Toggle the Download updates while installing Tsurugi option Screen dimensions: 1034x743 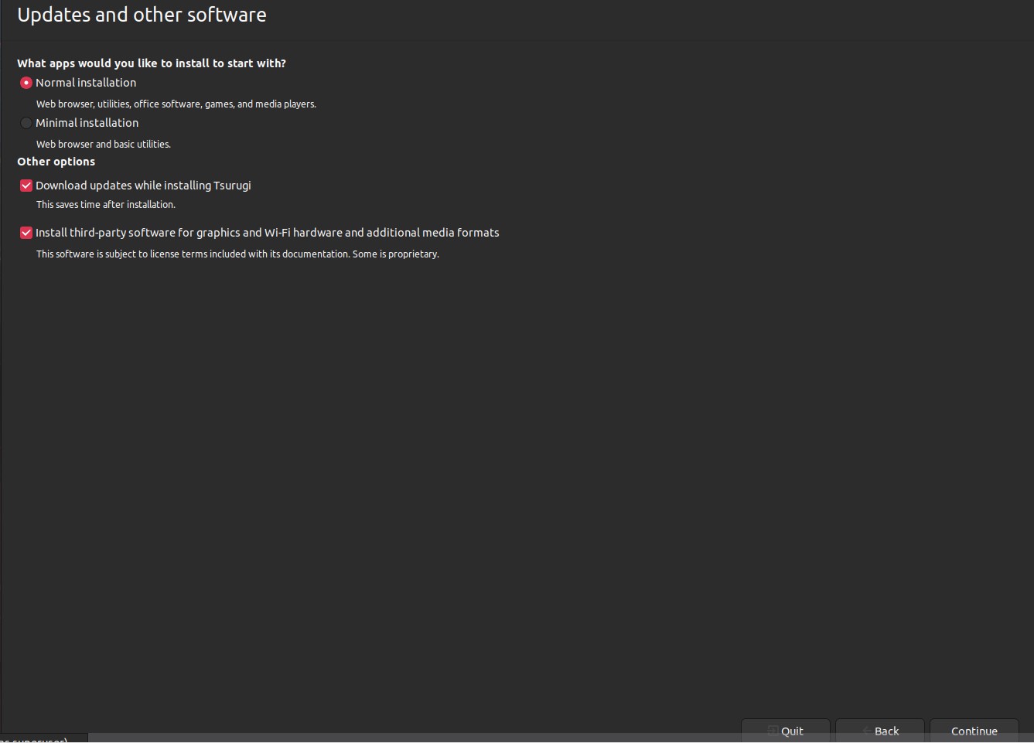coord(26,186)
